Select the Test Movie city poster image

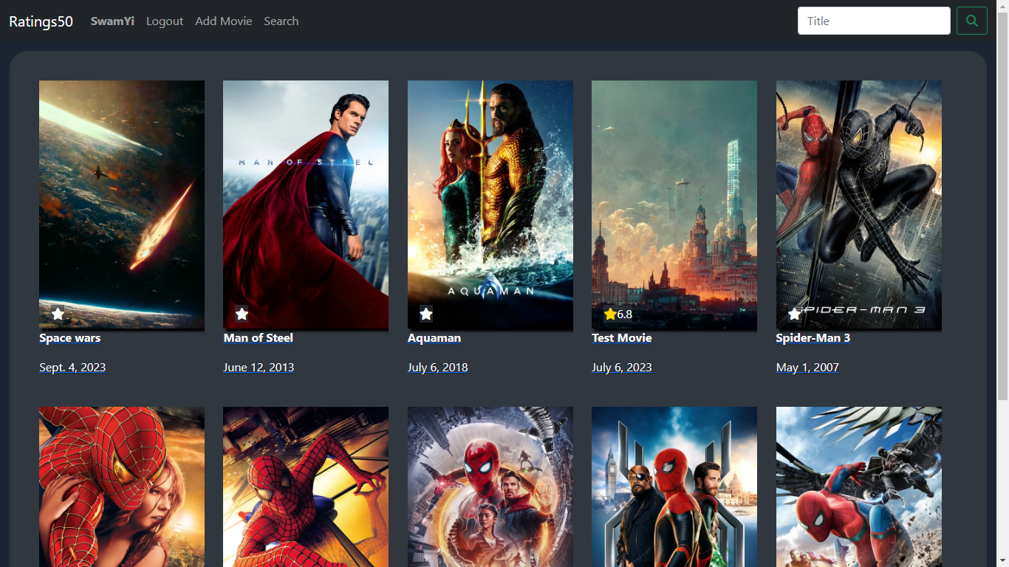[x=674, y=205]
